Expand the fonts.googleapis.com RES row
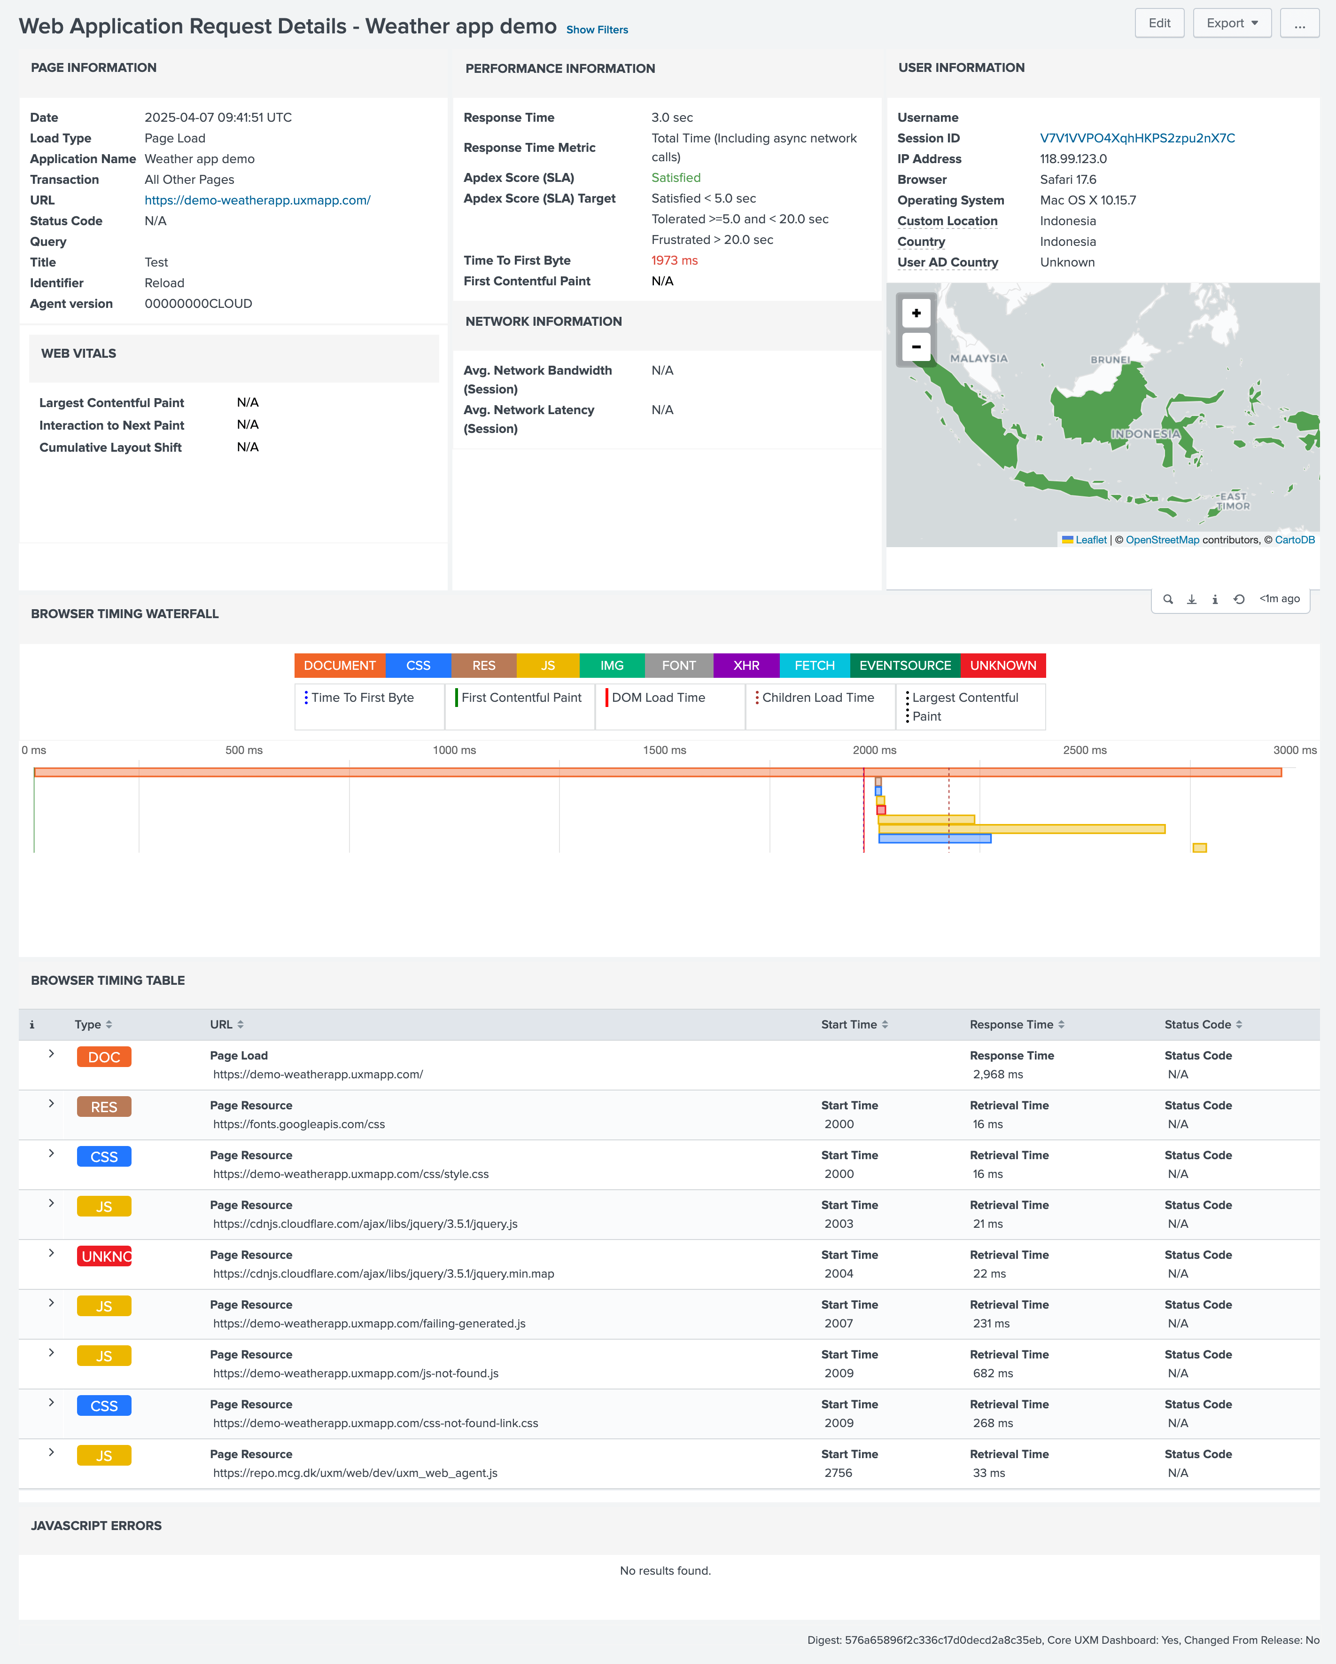The height and width of the screenshot is (1664, 1336). click(x=52, y=1104)
